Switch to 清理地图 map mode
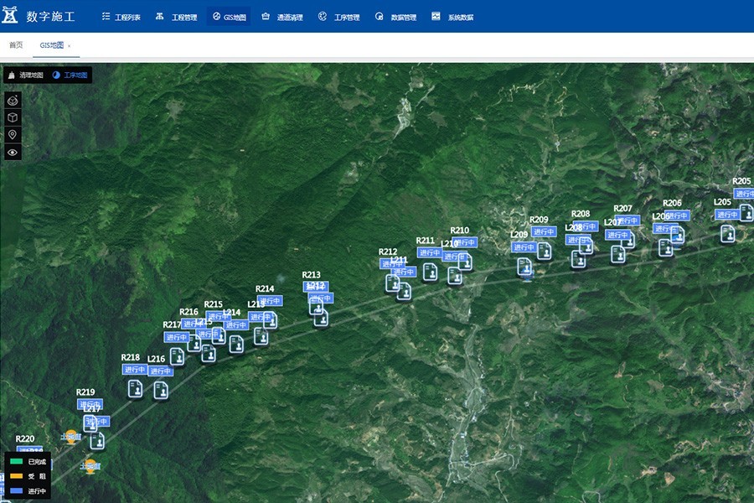Screen dimensions: 754x503 pyautogui.click(x=25, y=75)
